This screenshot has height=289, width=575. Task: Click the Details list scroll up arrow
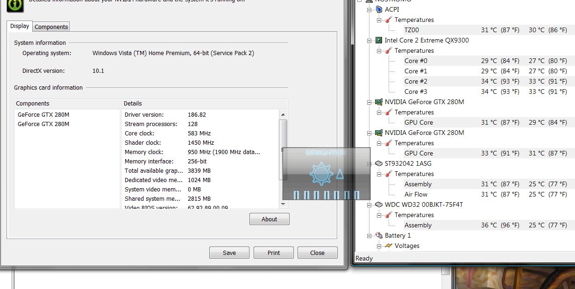[x=283, y=114]
